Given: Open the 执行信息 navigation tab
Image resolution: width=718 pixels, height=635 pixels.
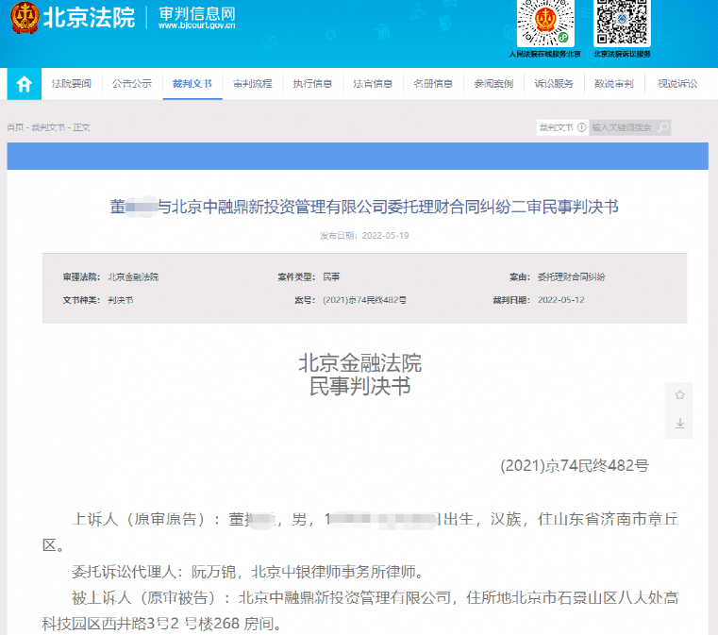Looking at the screenshot, I should click(x=312, y=84).
